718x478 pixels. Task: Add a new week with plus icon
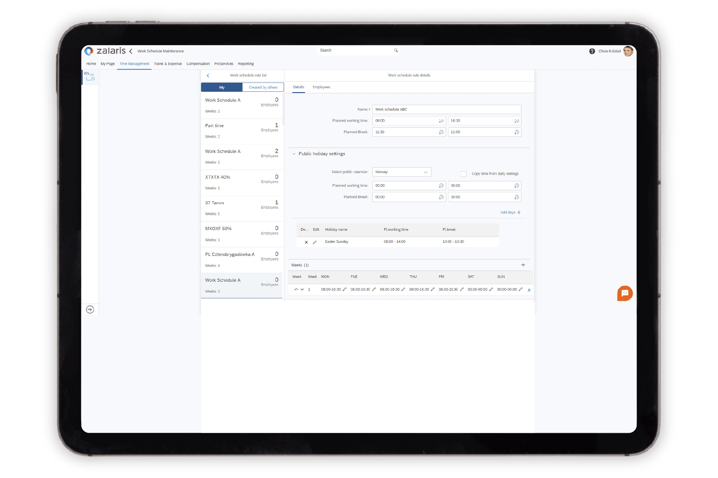coord(523,265)
